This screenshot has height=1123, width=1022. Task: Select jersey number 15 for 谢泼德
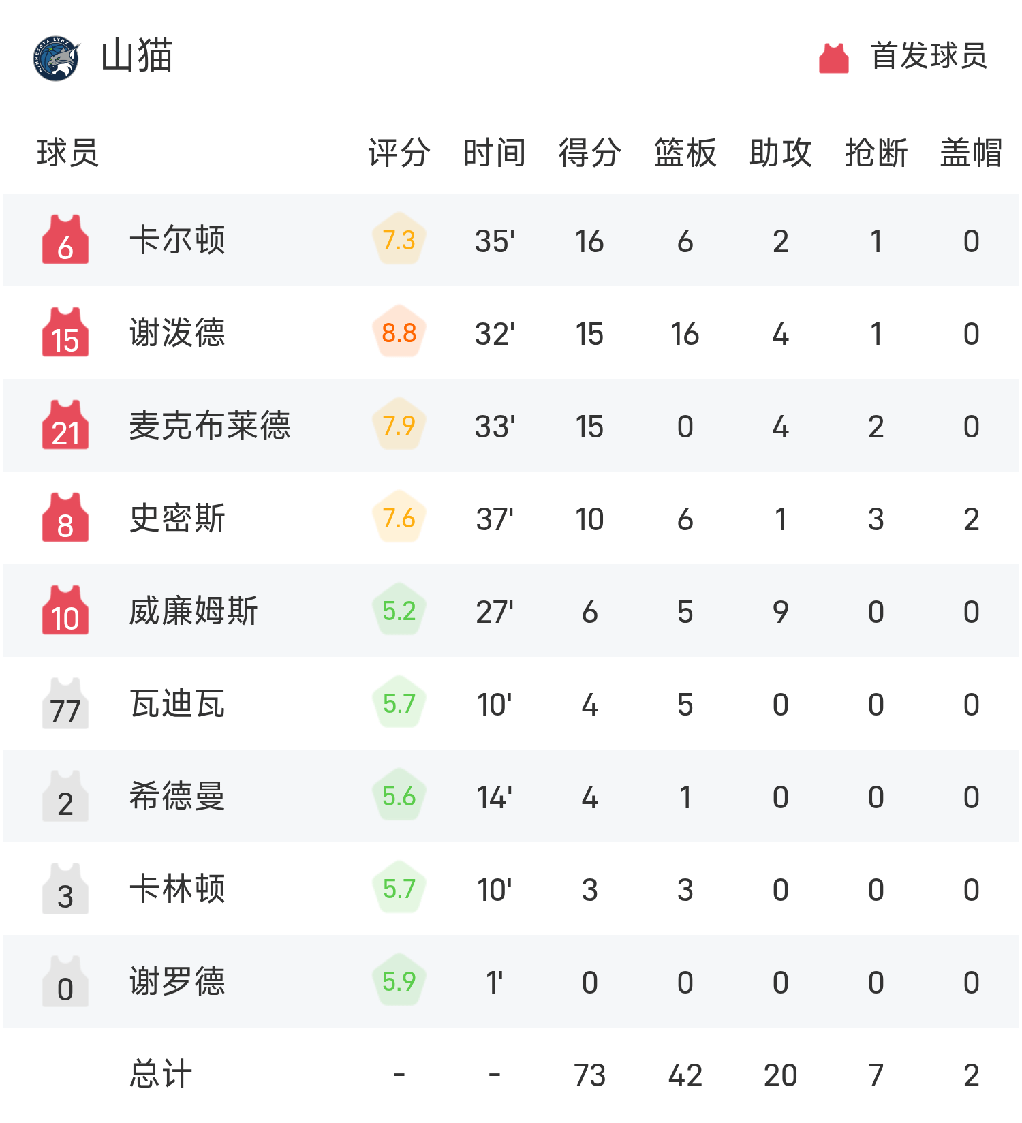65,333
